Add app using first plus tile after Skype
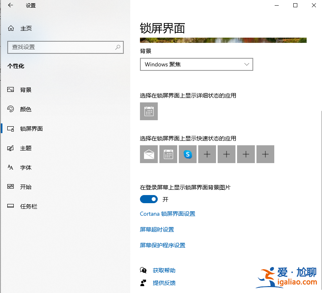The image size is (322, 293). 207,154
